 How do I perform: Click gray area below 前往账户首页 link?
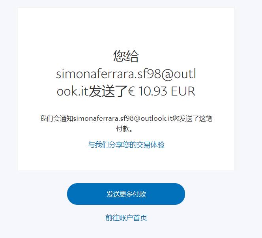click(x=126, y=231)
